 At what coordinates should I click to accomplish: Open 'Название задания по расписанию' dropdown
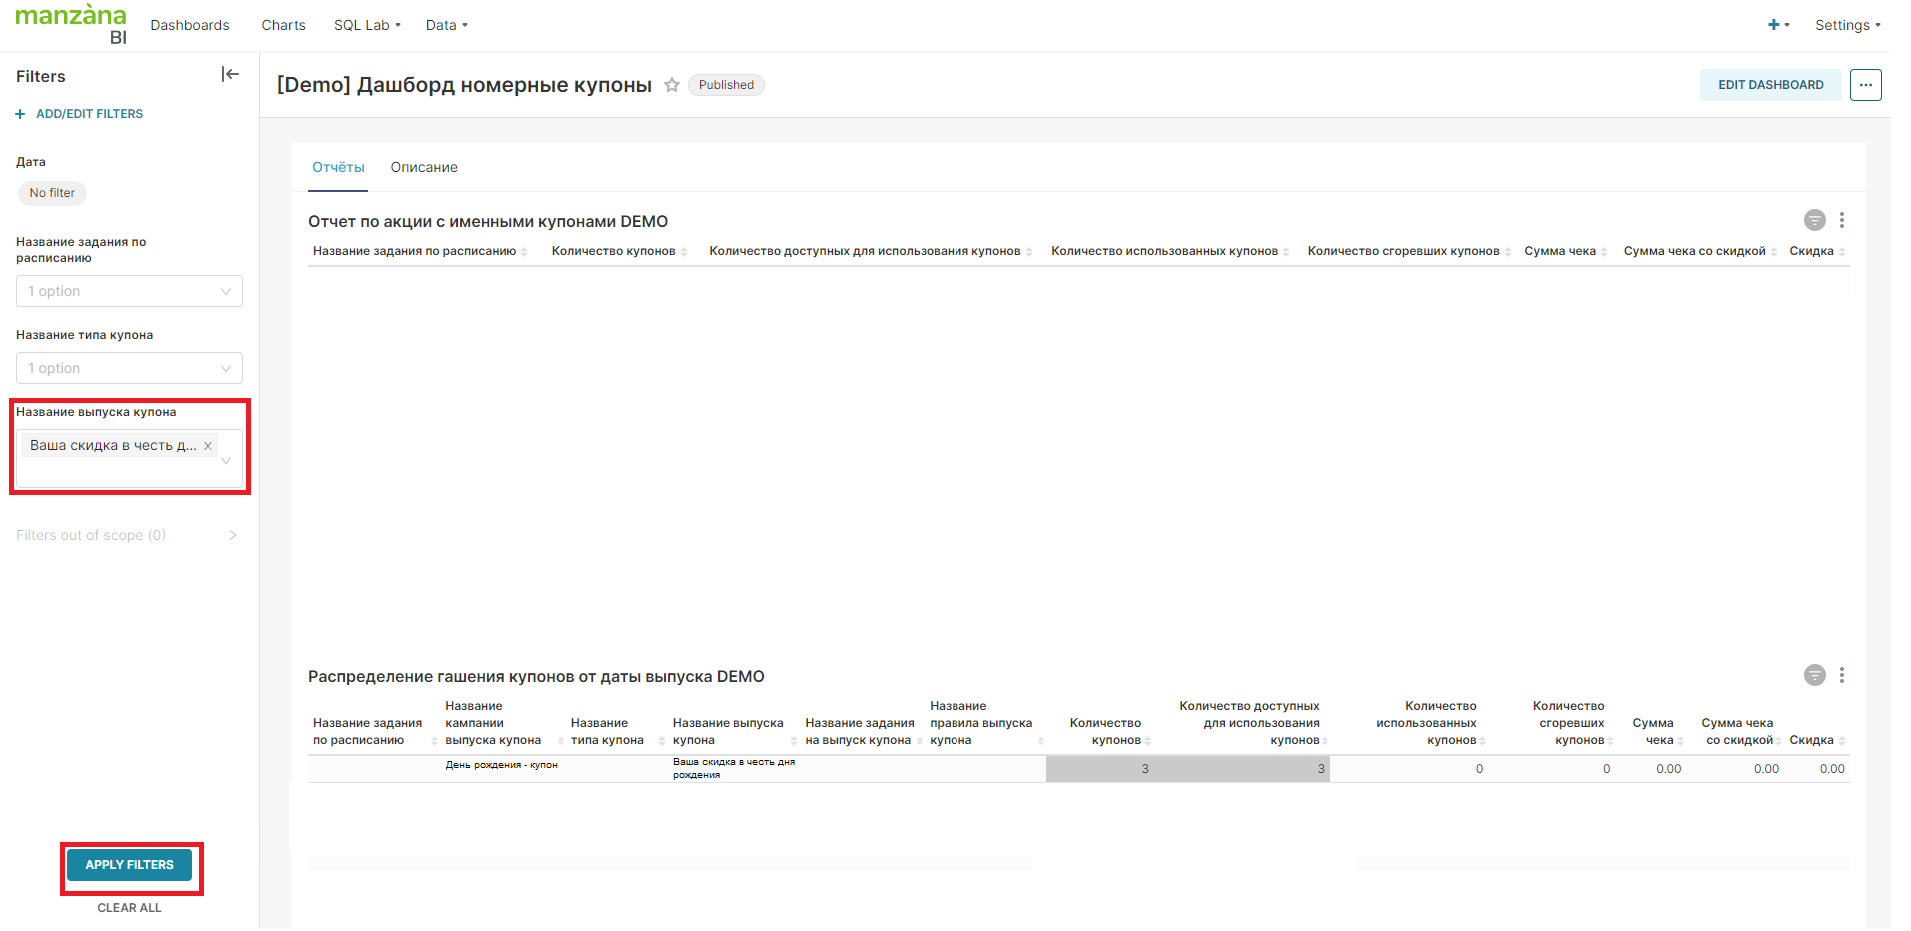tap(129, 291)
